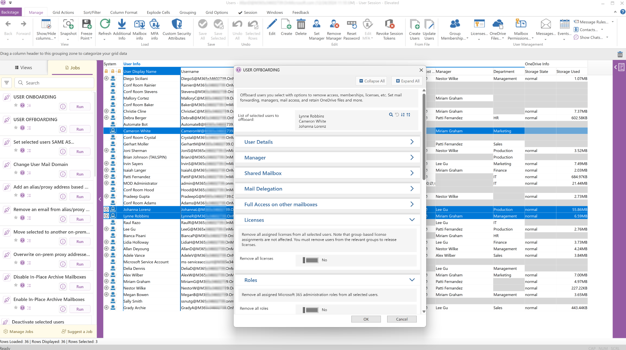
Task: Toggle the Remove all roles switch
Action: [x=310, y=310]
